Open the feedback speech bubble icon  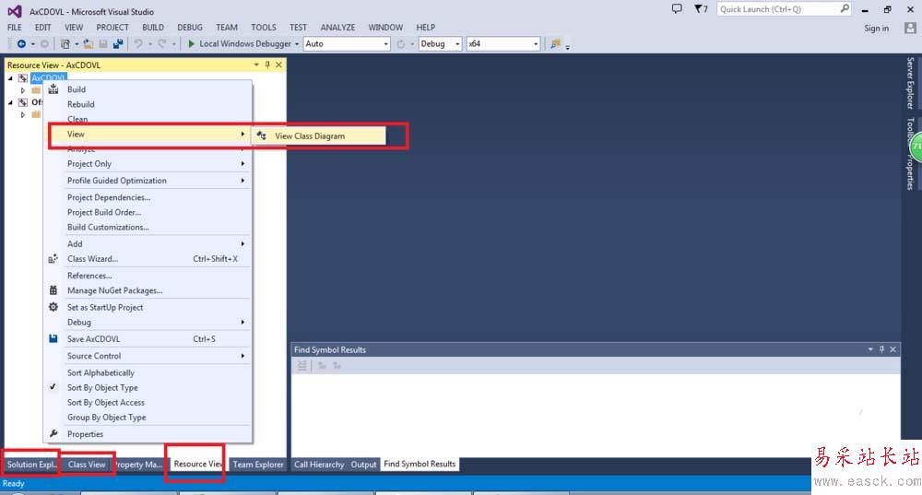[678, 9]
